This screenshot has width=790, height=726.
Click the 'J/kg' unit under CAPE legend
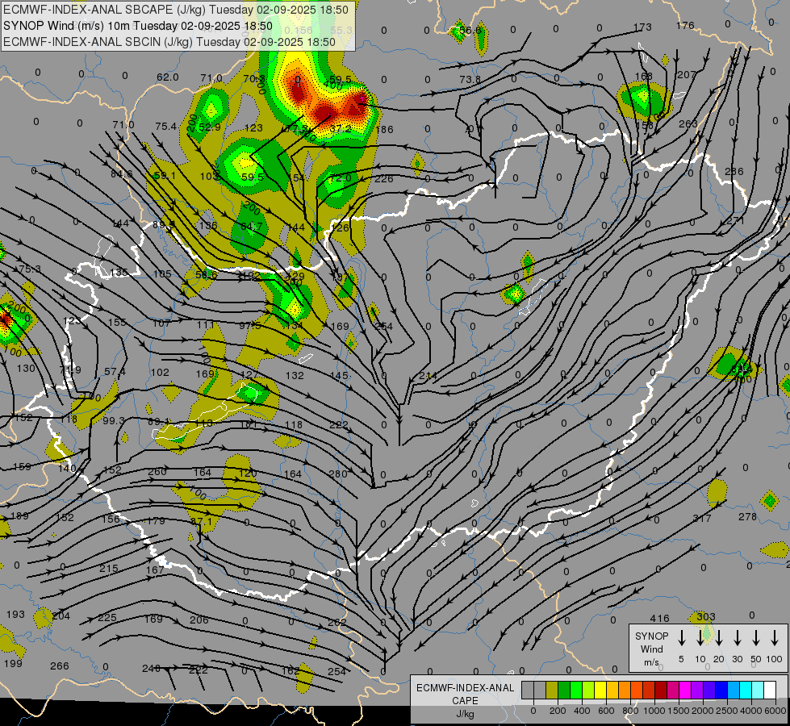pos(465,714)
